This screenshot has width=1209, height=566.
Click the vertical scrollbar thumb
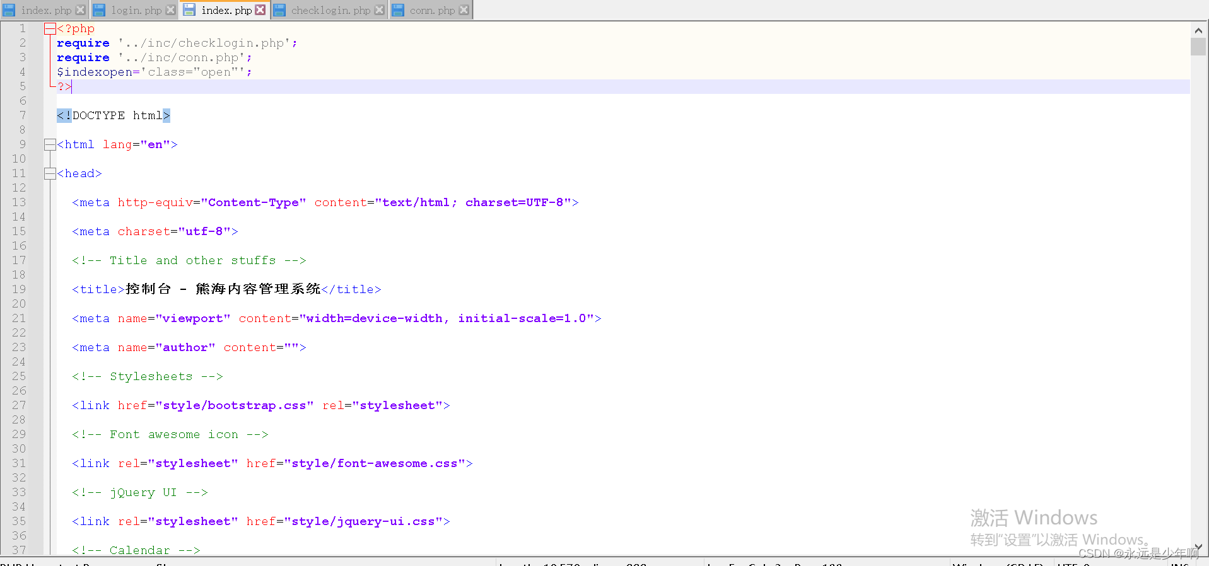pos(1198,47)
